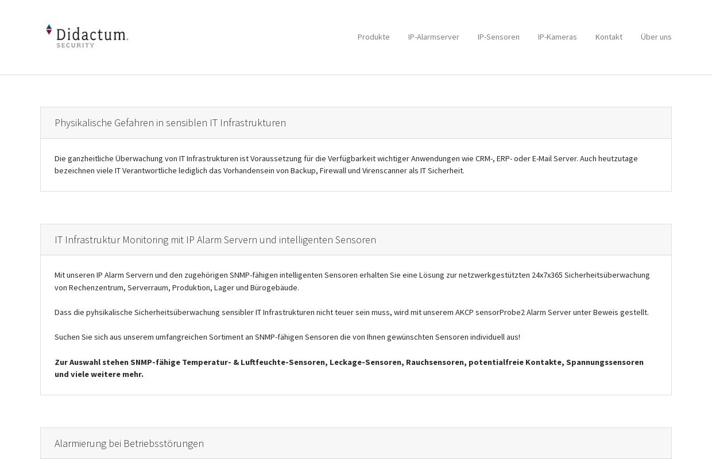This screenshot has width=712, height=459.
Task: Click the white page header area
Action: pos(230,37)
